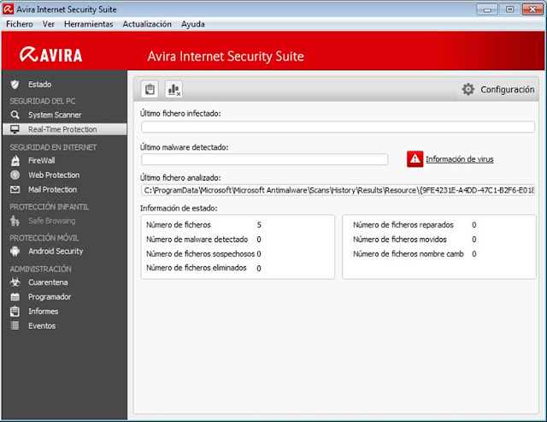This screenshot has height=422, width=547.
Task: Click the Último malware detectado field
Action: [x=264, y=159]
